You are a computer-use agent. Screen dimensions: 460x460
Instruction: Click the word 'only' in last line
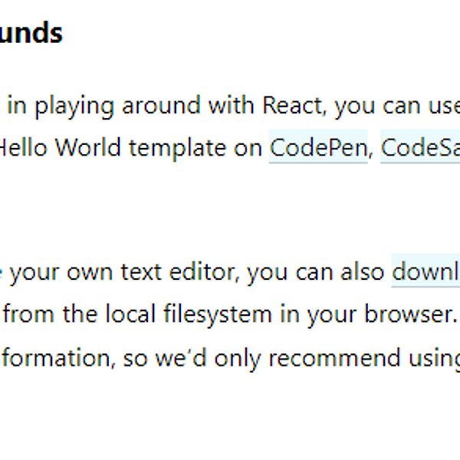pyautogui.click(x=238, y=359)
